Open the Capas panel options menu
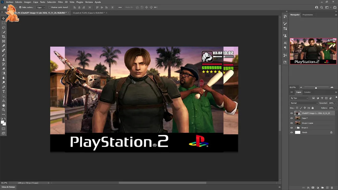The height and width of the screenshot is (190, 338). pos(336,92)
